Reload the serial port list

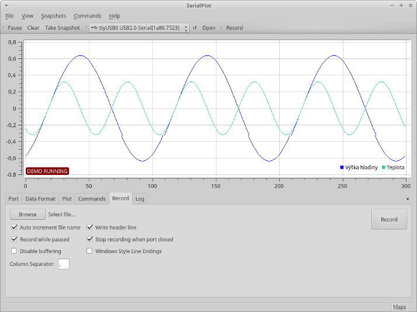[195, 27]
